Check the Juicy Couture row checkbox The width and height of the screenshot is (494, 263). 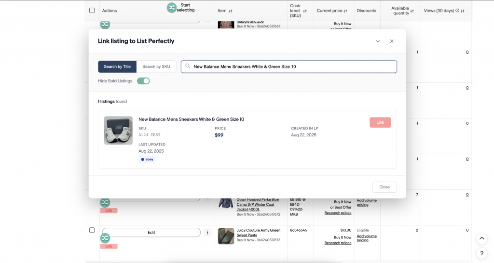[x=92, y=230]
